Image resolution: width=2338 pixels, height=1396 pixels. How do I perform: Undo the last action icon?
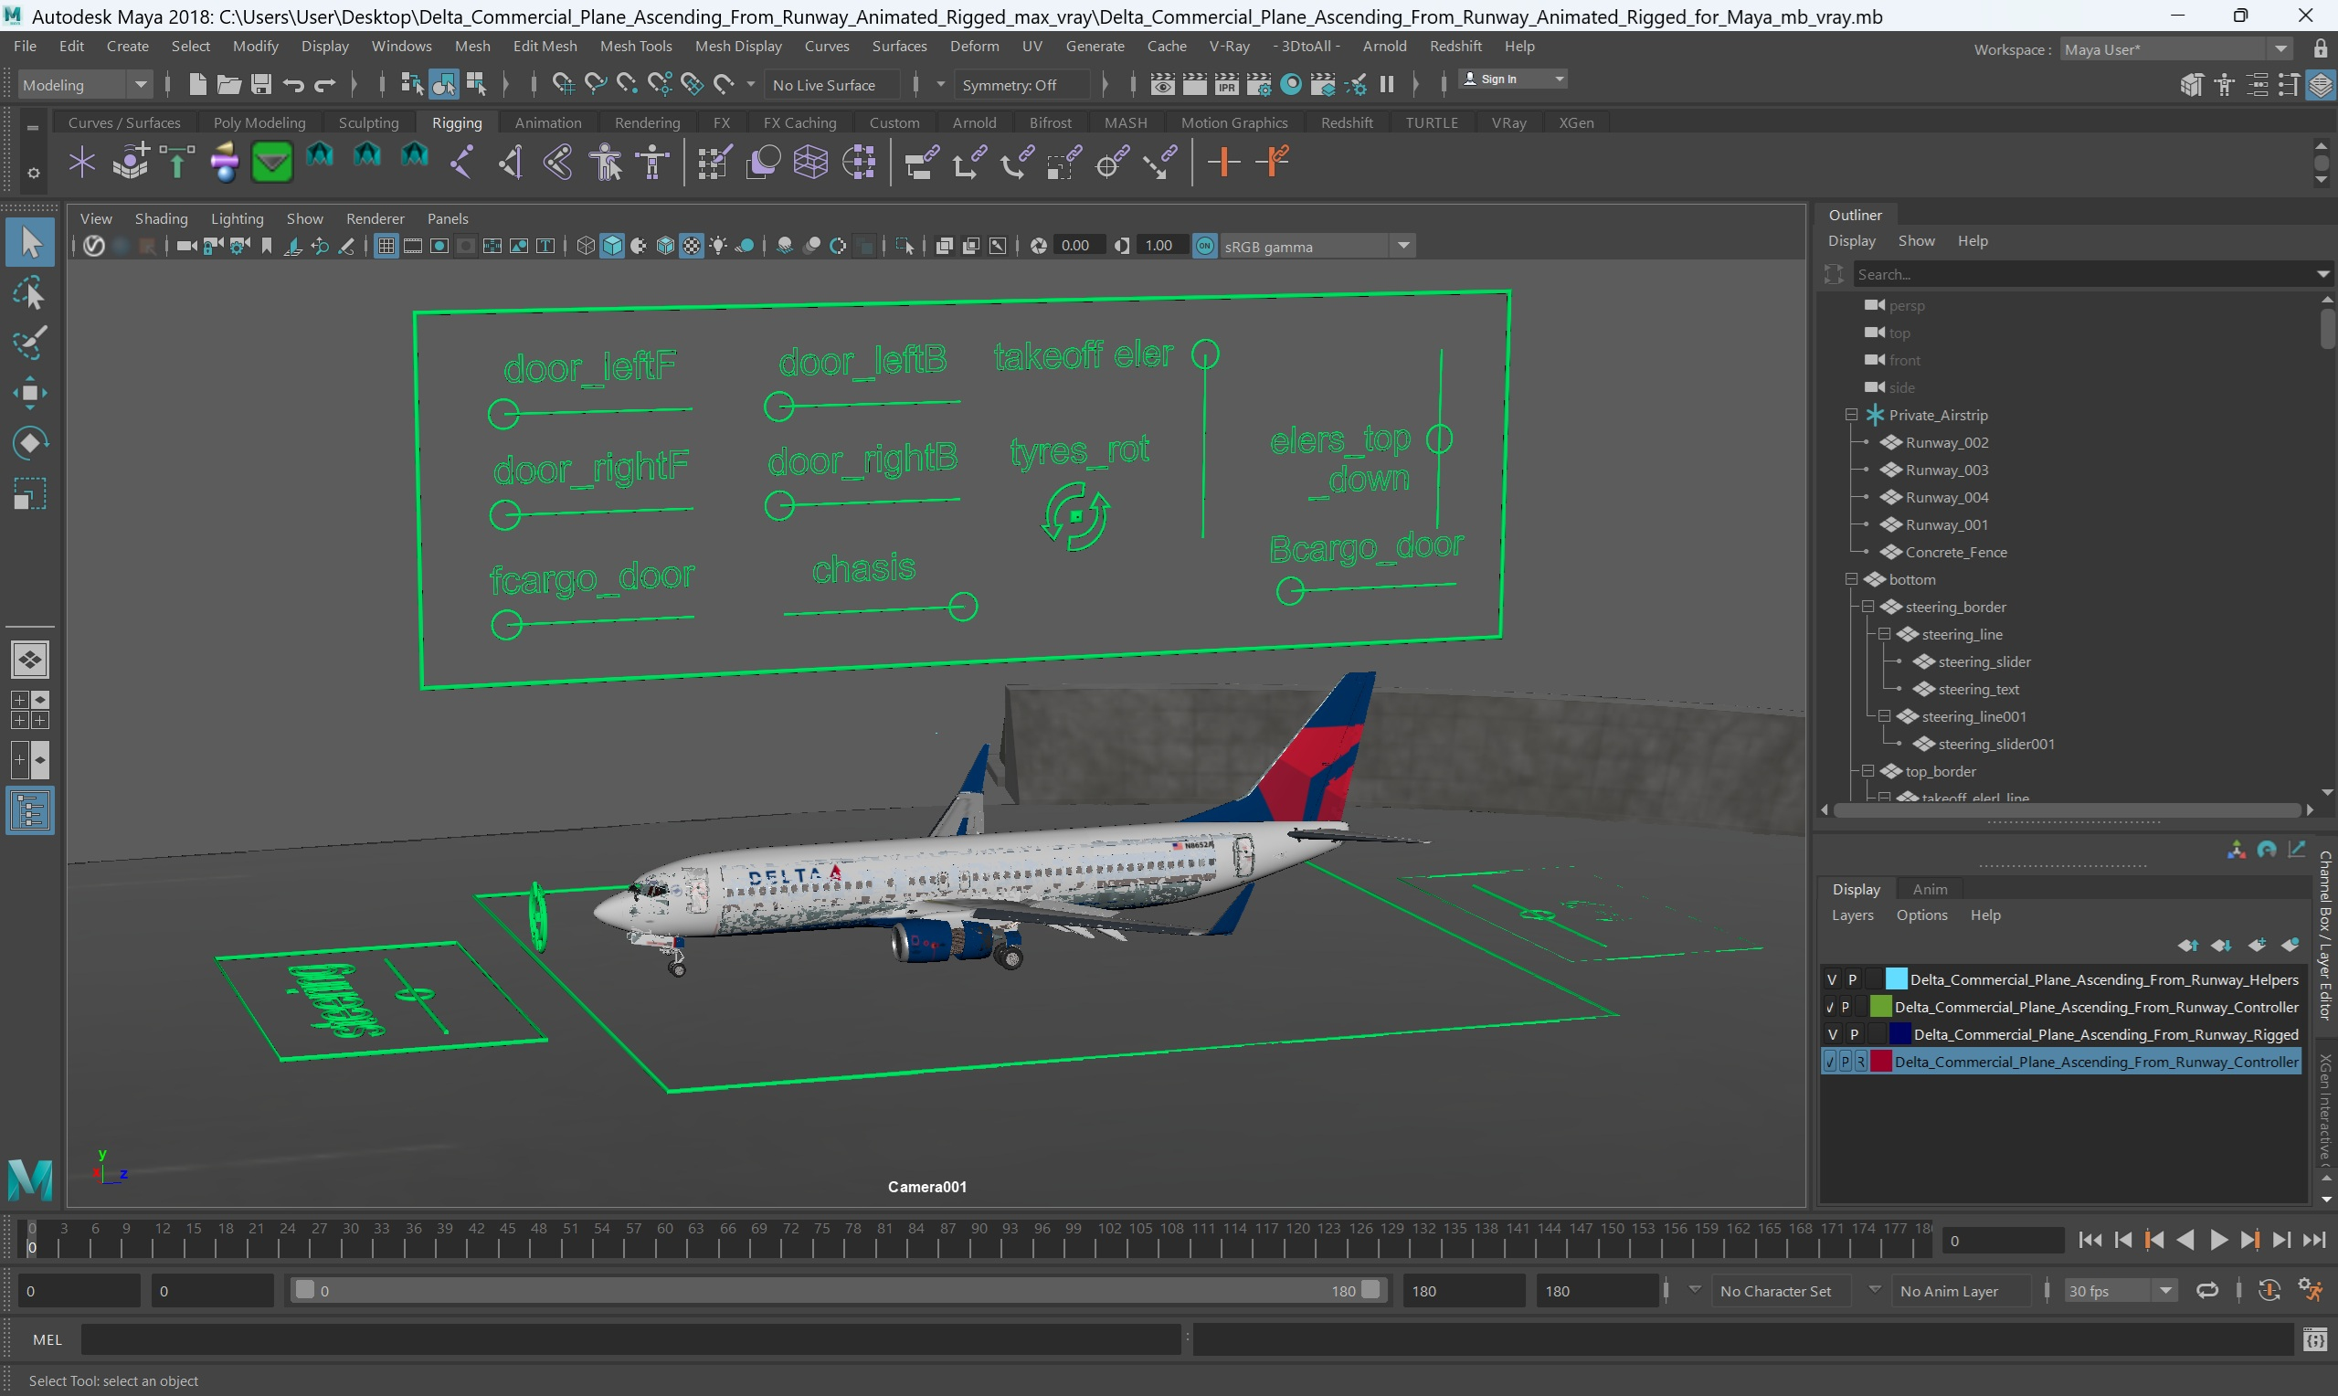pyautogui.click(x=292, y=85)
